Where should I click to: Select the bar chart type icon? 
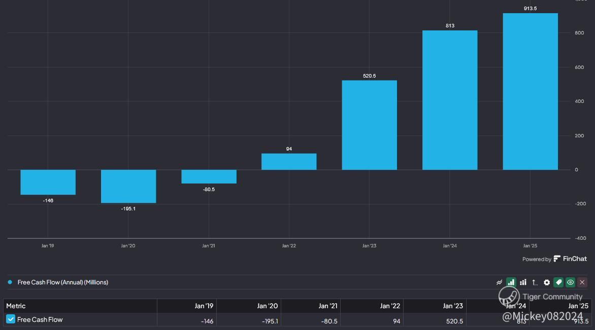click(x=511, y=282)
